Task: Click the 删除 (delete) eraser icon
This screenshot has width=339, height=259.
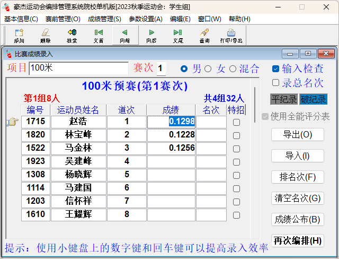Action: click(46, 36)
